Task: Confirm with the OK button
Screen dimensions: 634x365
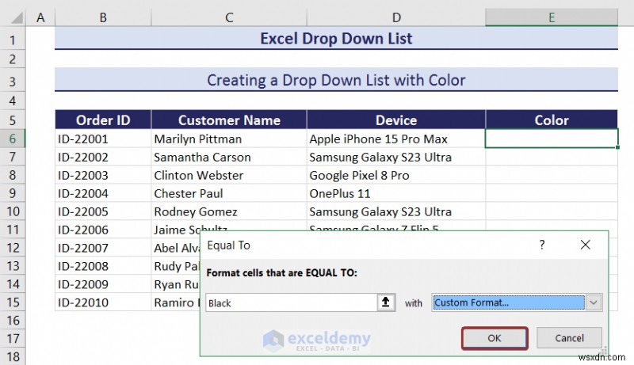Action: pos(495,338)
